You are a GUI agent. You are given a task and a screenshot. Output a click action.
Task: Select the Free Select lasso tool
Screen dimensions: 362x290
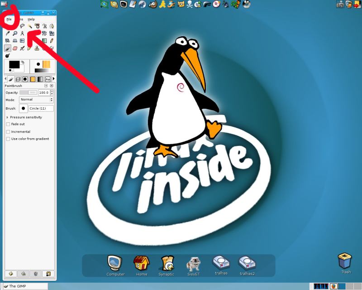click(x=22, y=26)
